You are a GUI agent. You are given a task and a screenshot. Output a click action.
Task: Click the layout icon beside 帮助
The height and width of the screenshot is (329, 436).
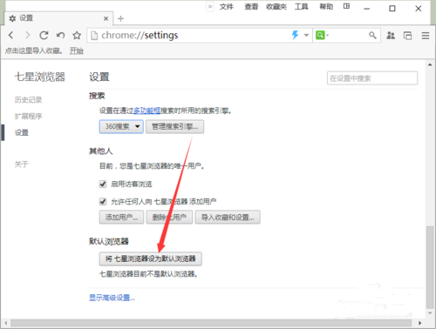(346, 6)
